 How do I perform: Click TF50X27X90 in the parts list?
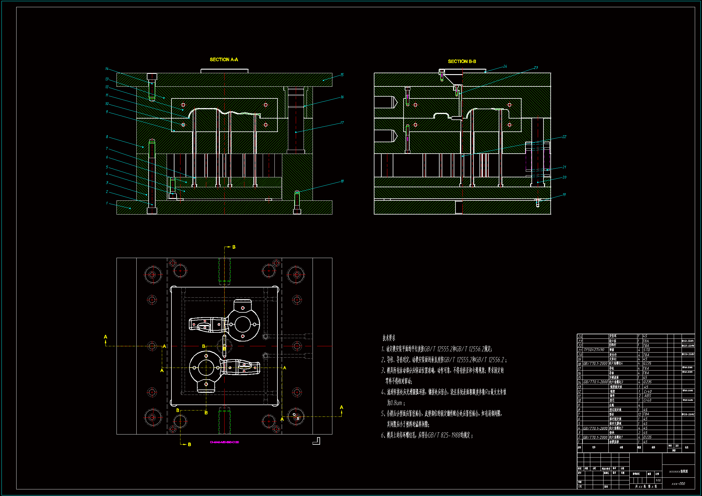[x=594, y=350]
